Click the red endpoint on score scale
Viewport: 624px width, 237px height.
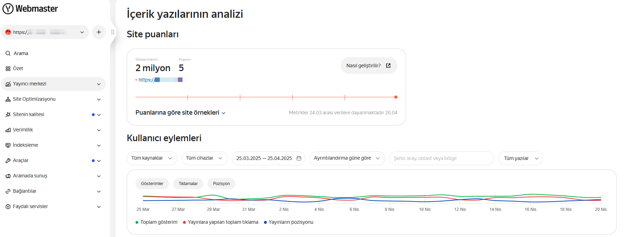coord(396,97)
